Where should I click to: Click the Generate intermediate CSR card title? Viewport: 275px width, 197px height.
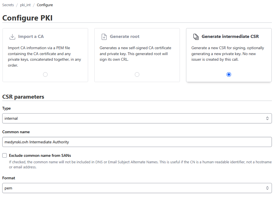coord(230,37)
